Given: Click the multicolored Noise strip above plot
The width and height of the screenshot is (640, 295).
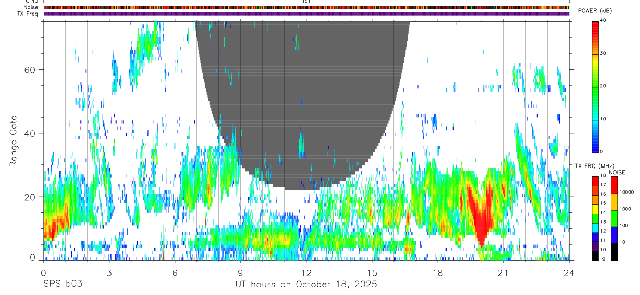Looking at the screenshot, I should [306, 7].
